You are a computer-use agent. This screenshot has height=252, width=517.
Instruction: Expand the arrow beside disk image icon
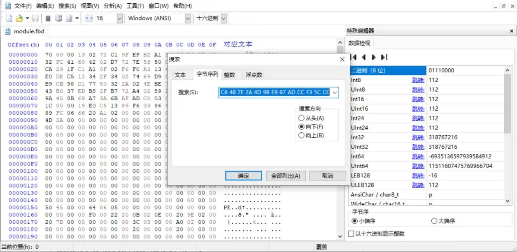click(77, 18)
